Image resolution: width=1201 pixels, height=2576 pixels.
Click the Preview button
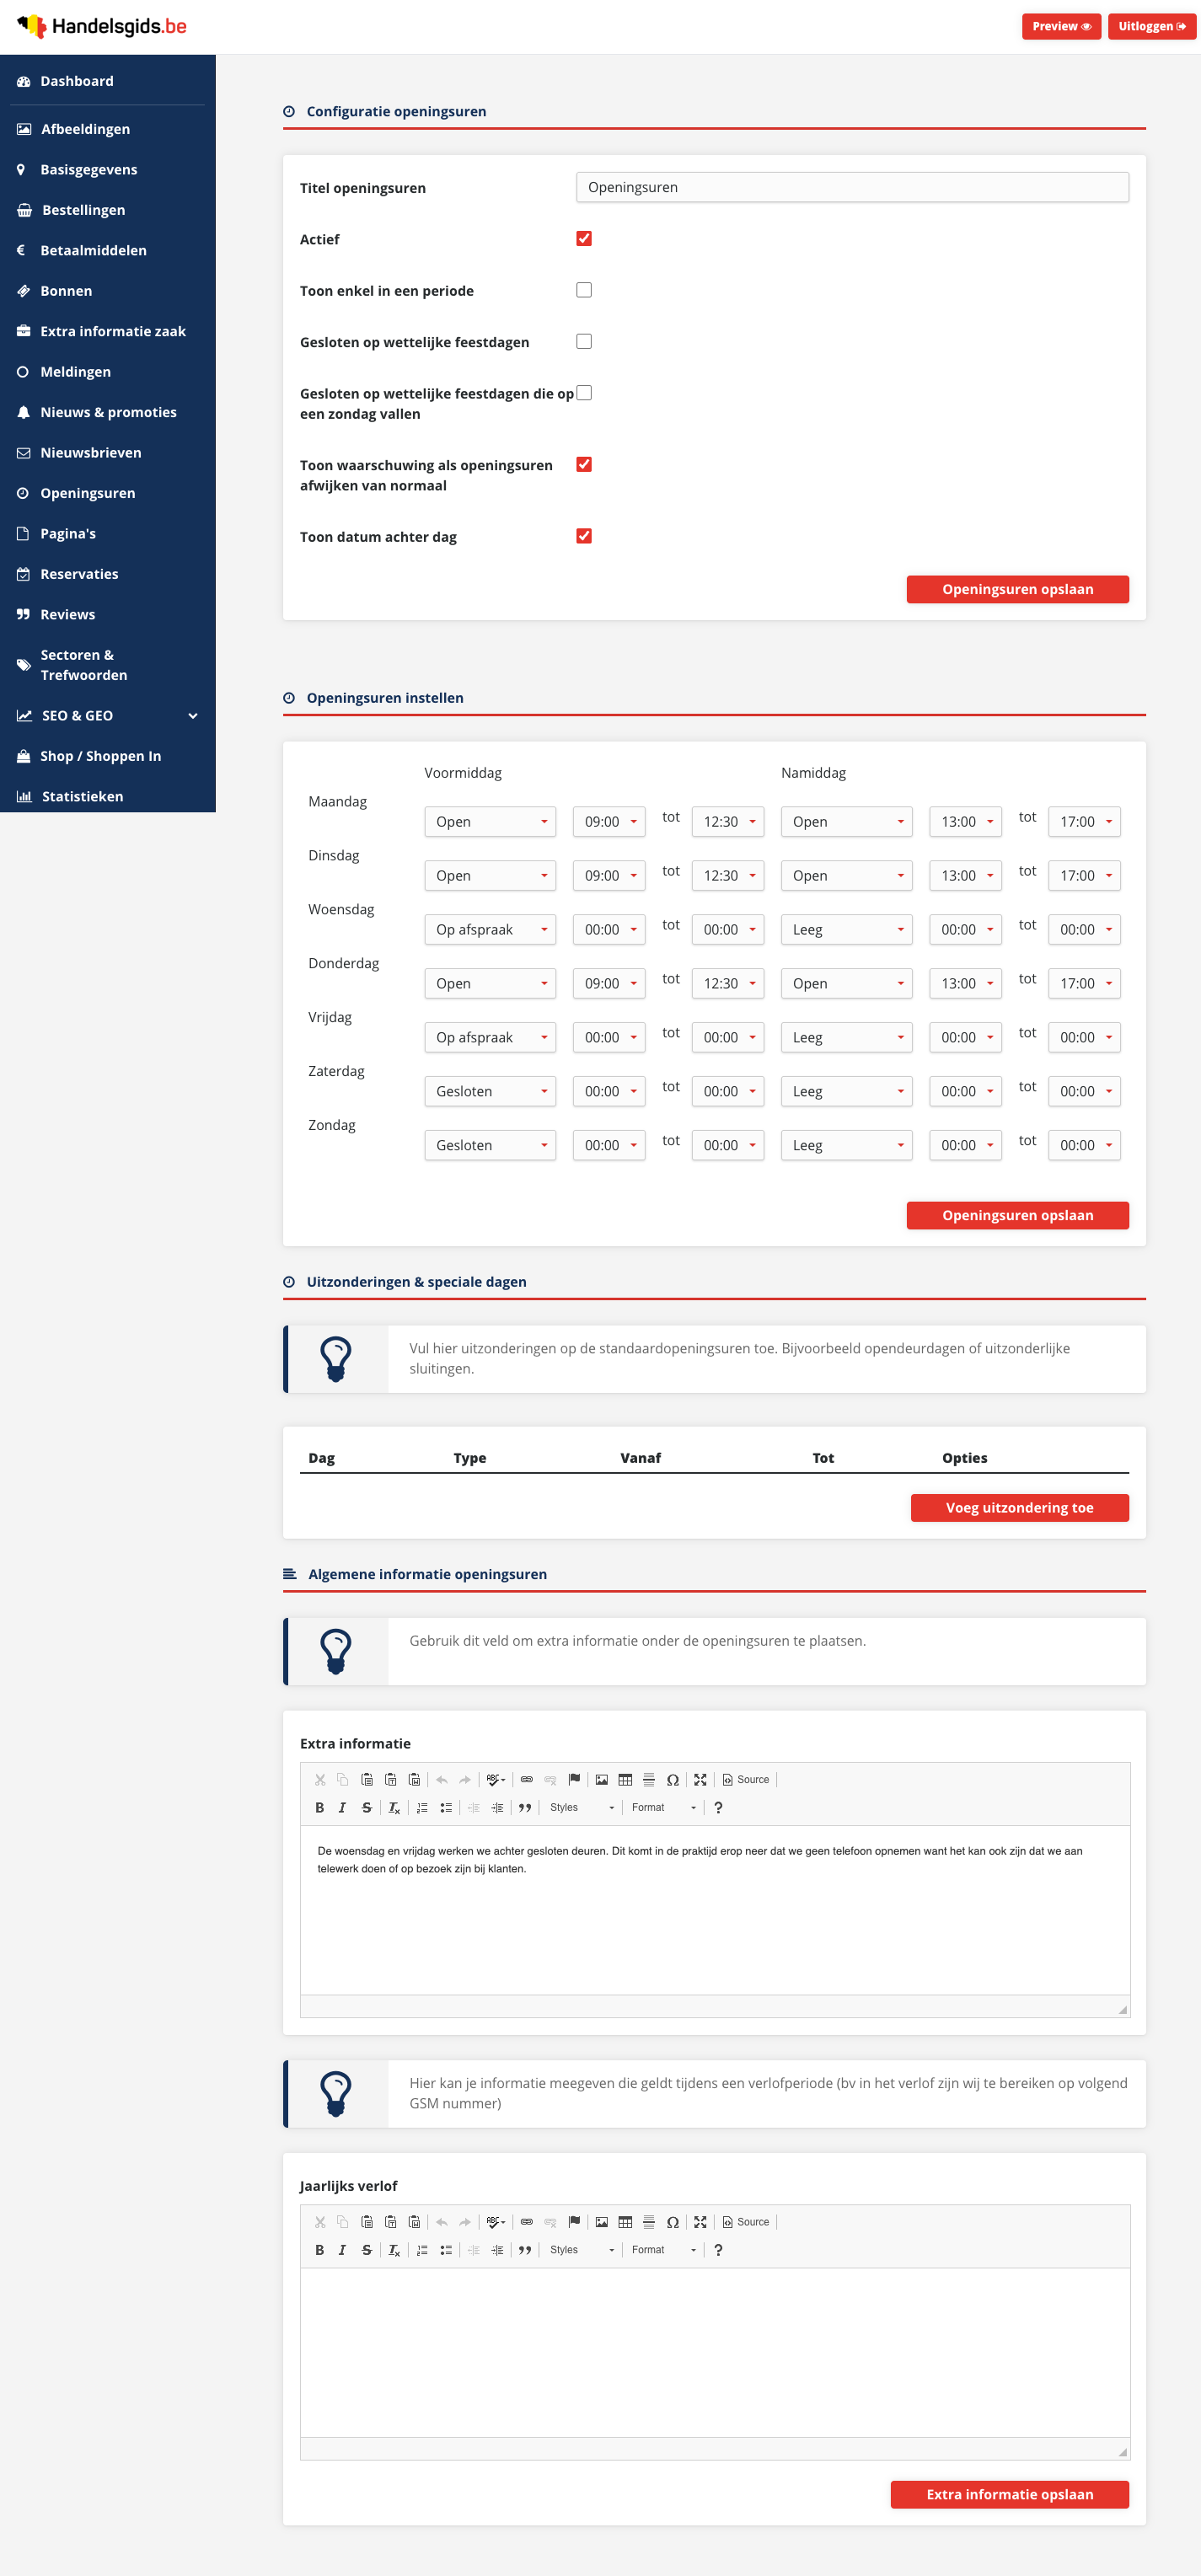[1061, 27]
